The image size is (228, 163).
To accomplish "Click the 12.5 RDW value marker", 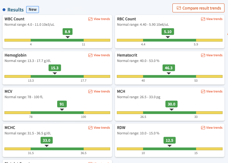I will click(170, 140).
